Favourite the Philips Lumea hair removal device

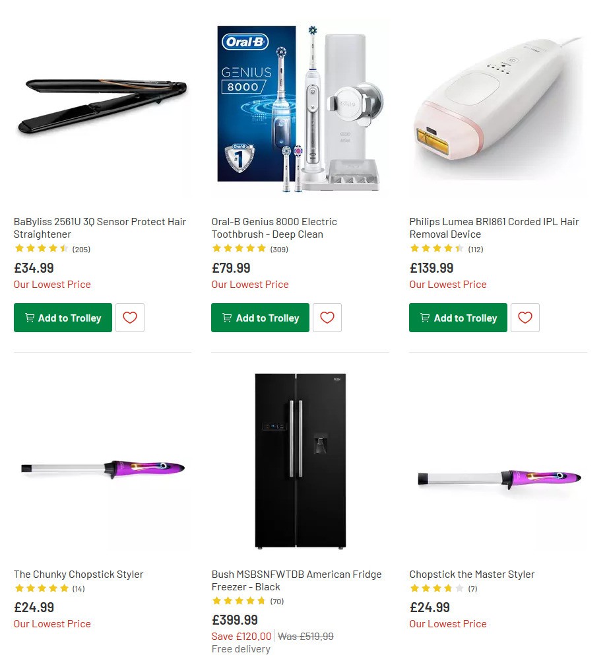(525, 318)
